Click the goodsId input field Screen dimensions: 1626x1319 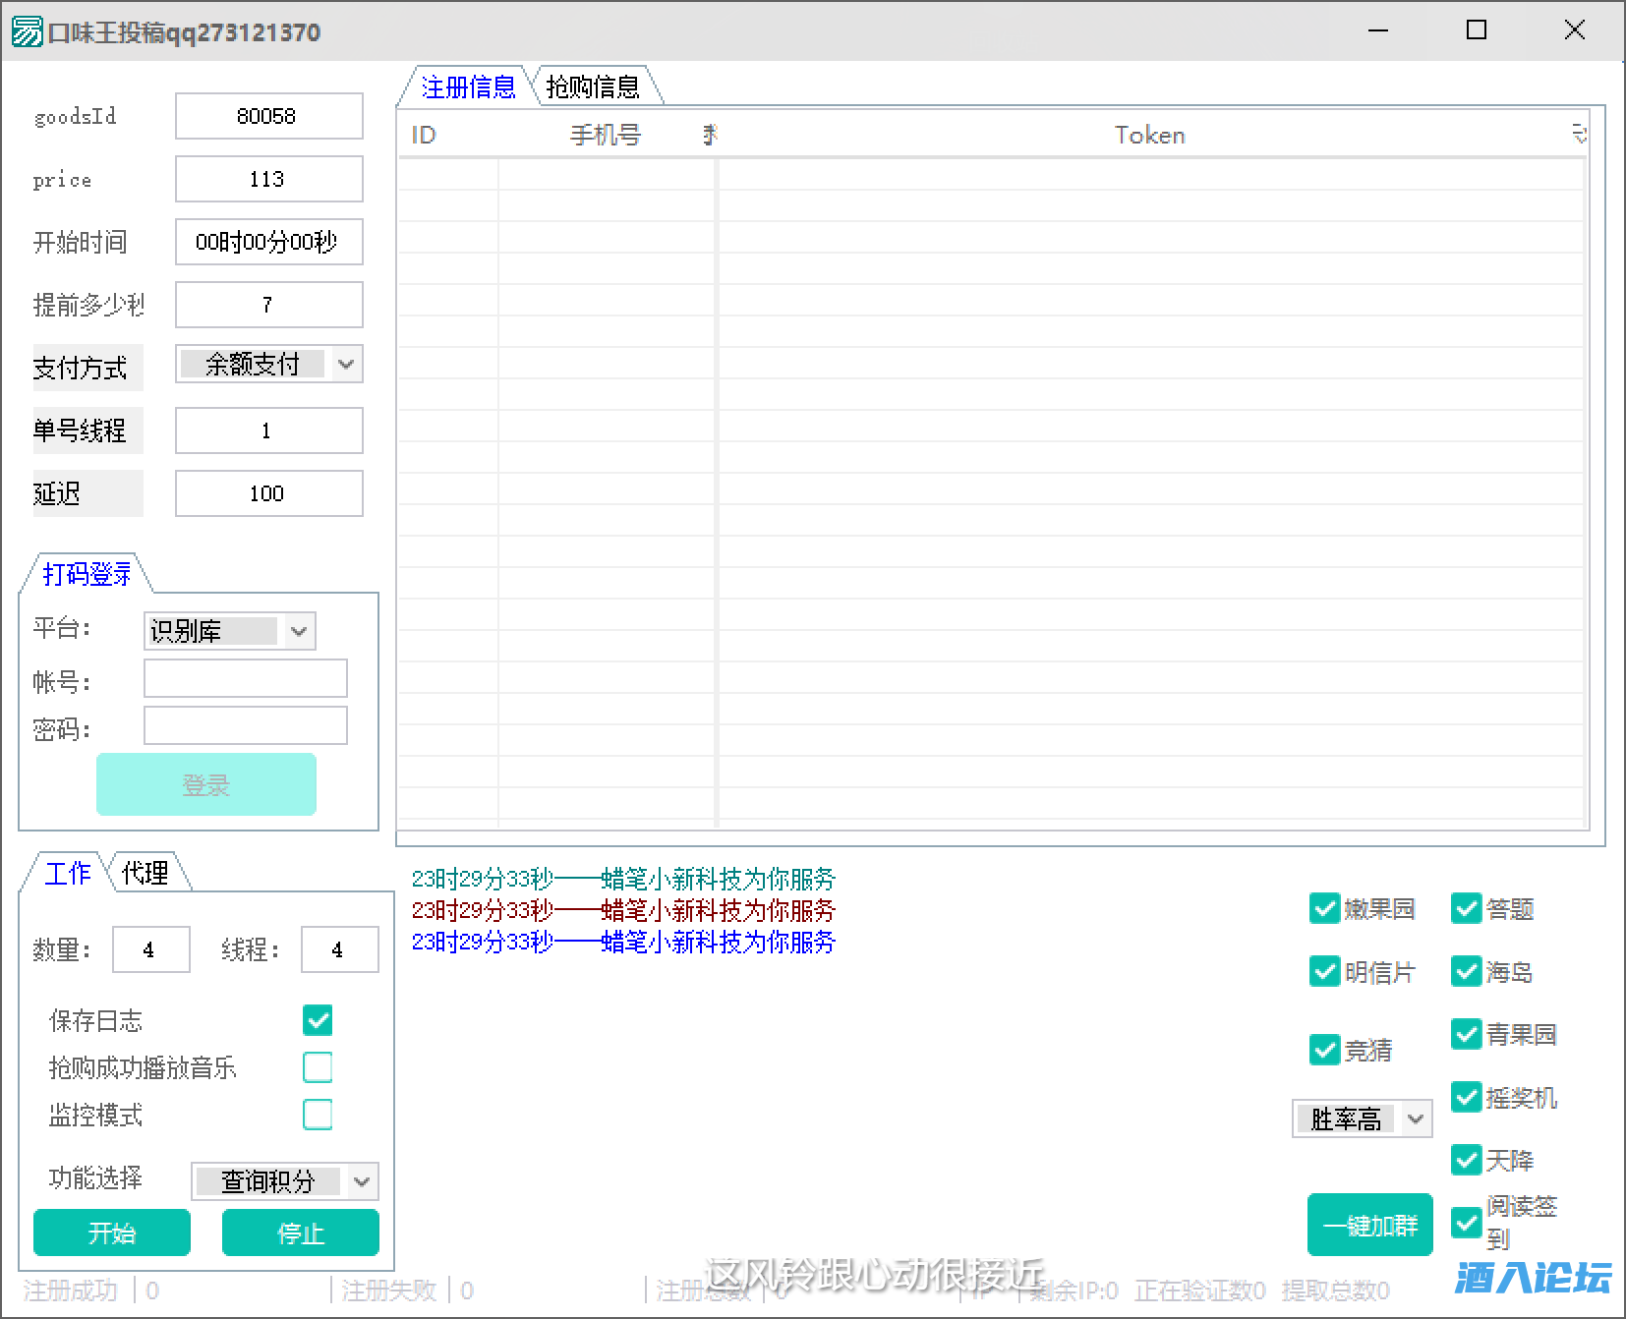coord(268,116)
